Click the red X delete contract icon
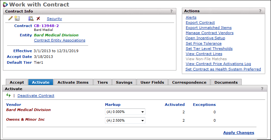The width and height of the screenshot is (271, 140). 38,19
